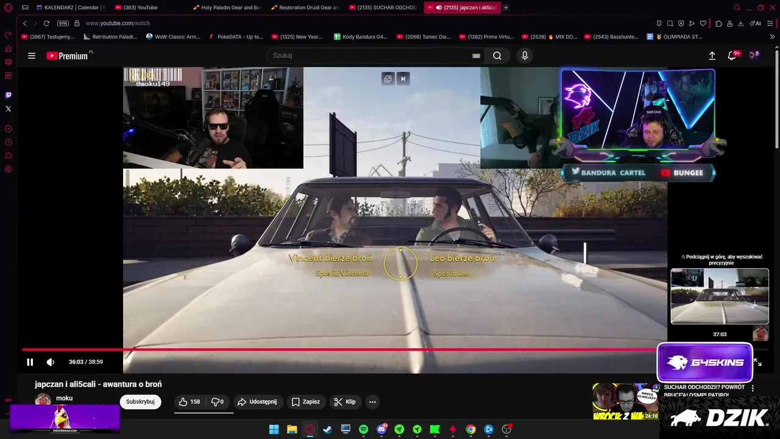The image size is (780, 439).
Task: Bookmark page with heart icon
Action: click(703, 23)
